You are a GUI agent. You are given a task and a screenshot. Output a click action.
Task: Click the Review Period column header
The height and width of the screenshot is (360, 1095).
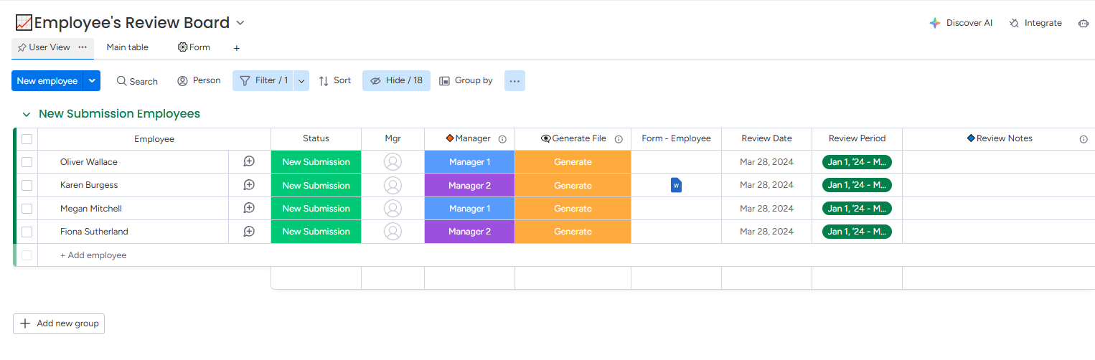click(857, 139)
